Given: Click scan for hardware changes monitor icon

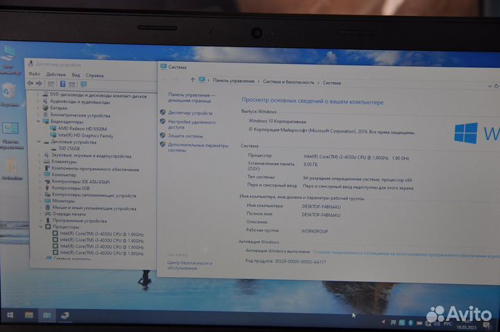Looking at the screenshot, I should [x=83, y=85].
